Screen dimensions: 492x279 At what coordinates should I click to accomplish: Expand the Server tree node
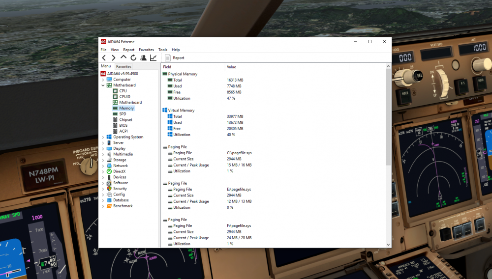(103, 143)
